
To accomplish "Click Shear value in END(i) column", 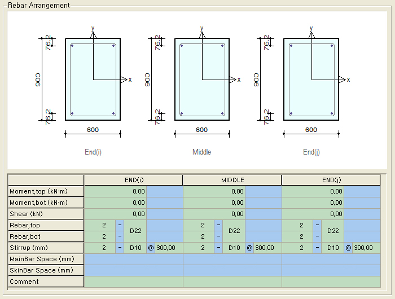I will tap(115, 214).
